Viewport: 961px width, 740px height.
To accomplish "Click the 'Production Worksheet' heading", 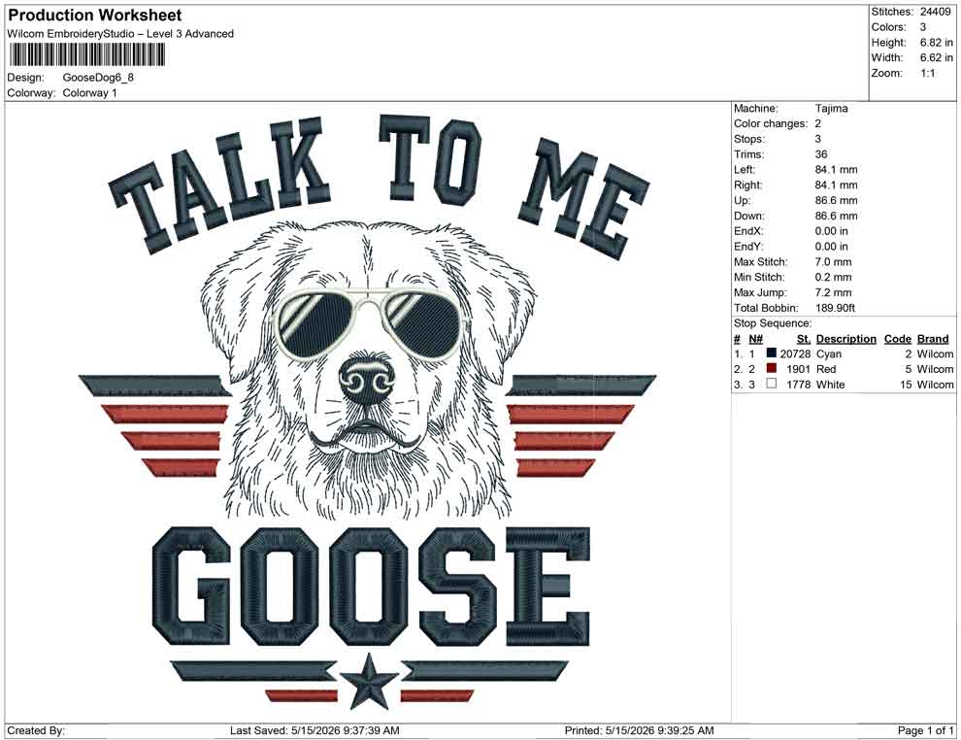I will (x=95, y=15).
